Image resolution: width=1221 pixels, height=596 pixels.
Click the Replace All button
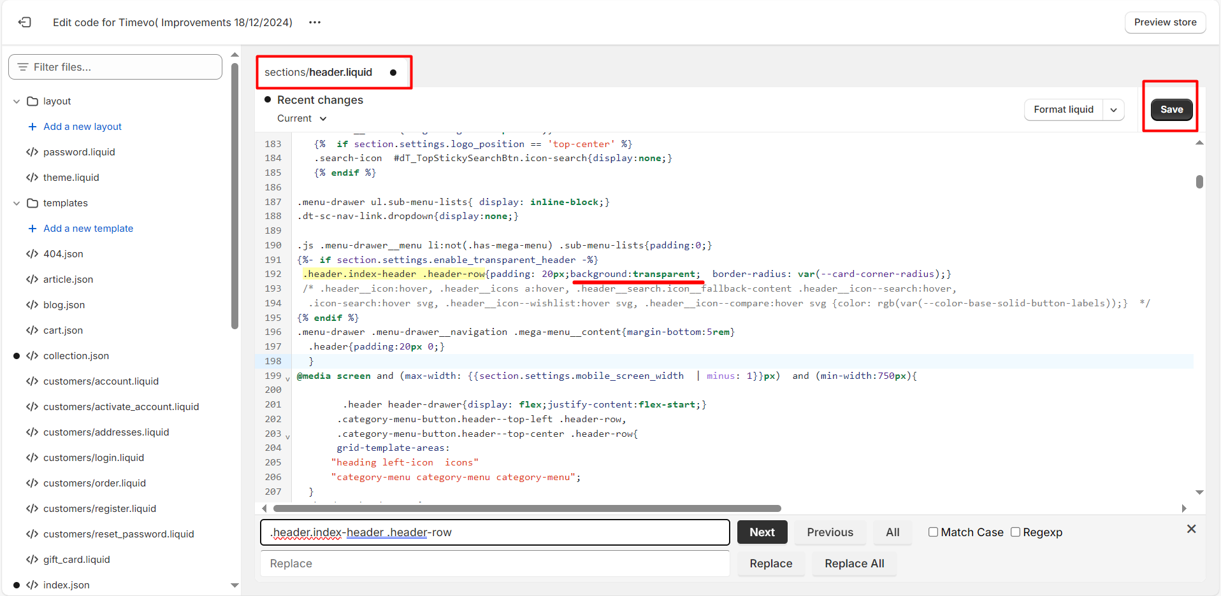tap(854, 564)
